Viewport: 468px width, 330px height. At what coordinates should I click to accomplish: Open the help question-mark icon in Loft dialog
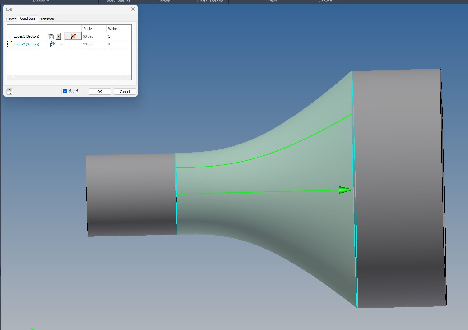tap(10, 91)
